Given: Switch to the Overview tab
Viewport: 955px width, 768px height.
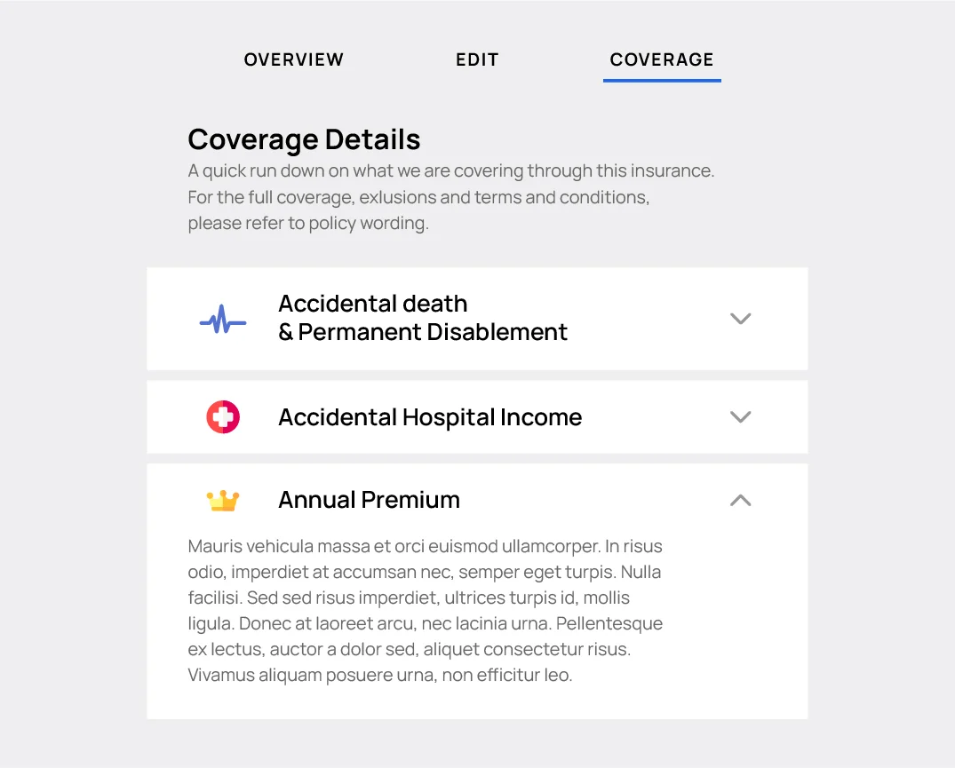Looking at the screenshot, I should [x=294, y=59].
